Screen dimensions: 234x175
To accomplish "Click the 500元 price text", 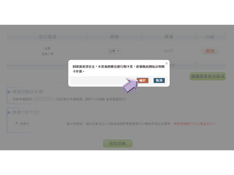I will click(169, 51).
